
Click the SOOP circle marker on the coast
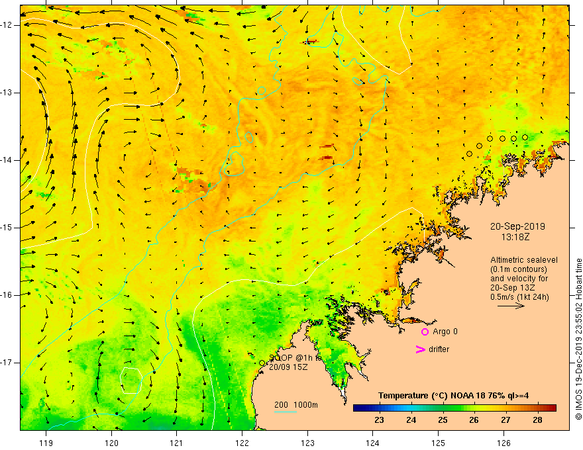click(262, 363)
